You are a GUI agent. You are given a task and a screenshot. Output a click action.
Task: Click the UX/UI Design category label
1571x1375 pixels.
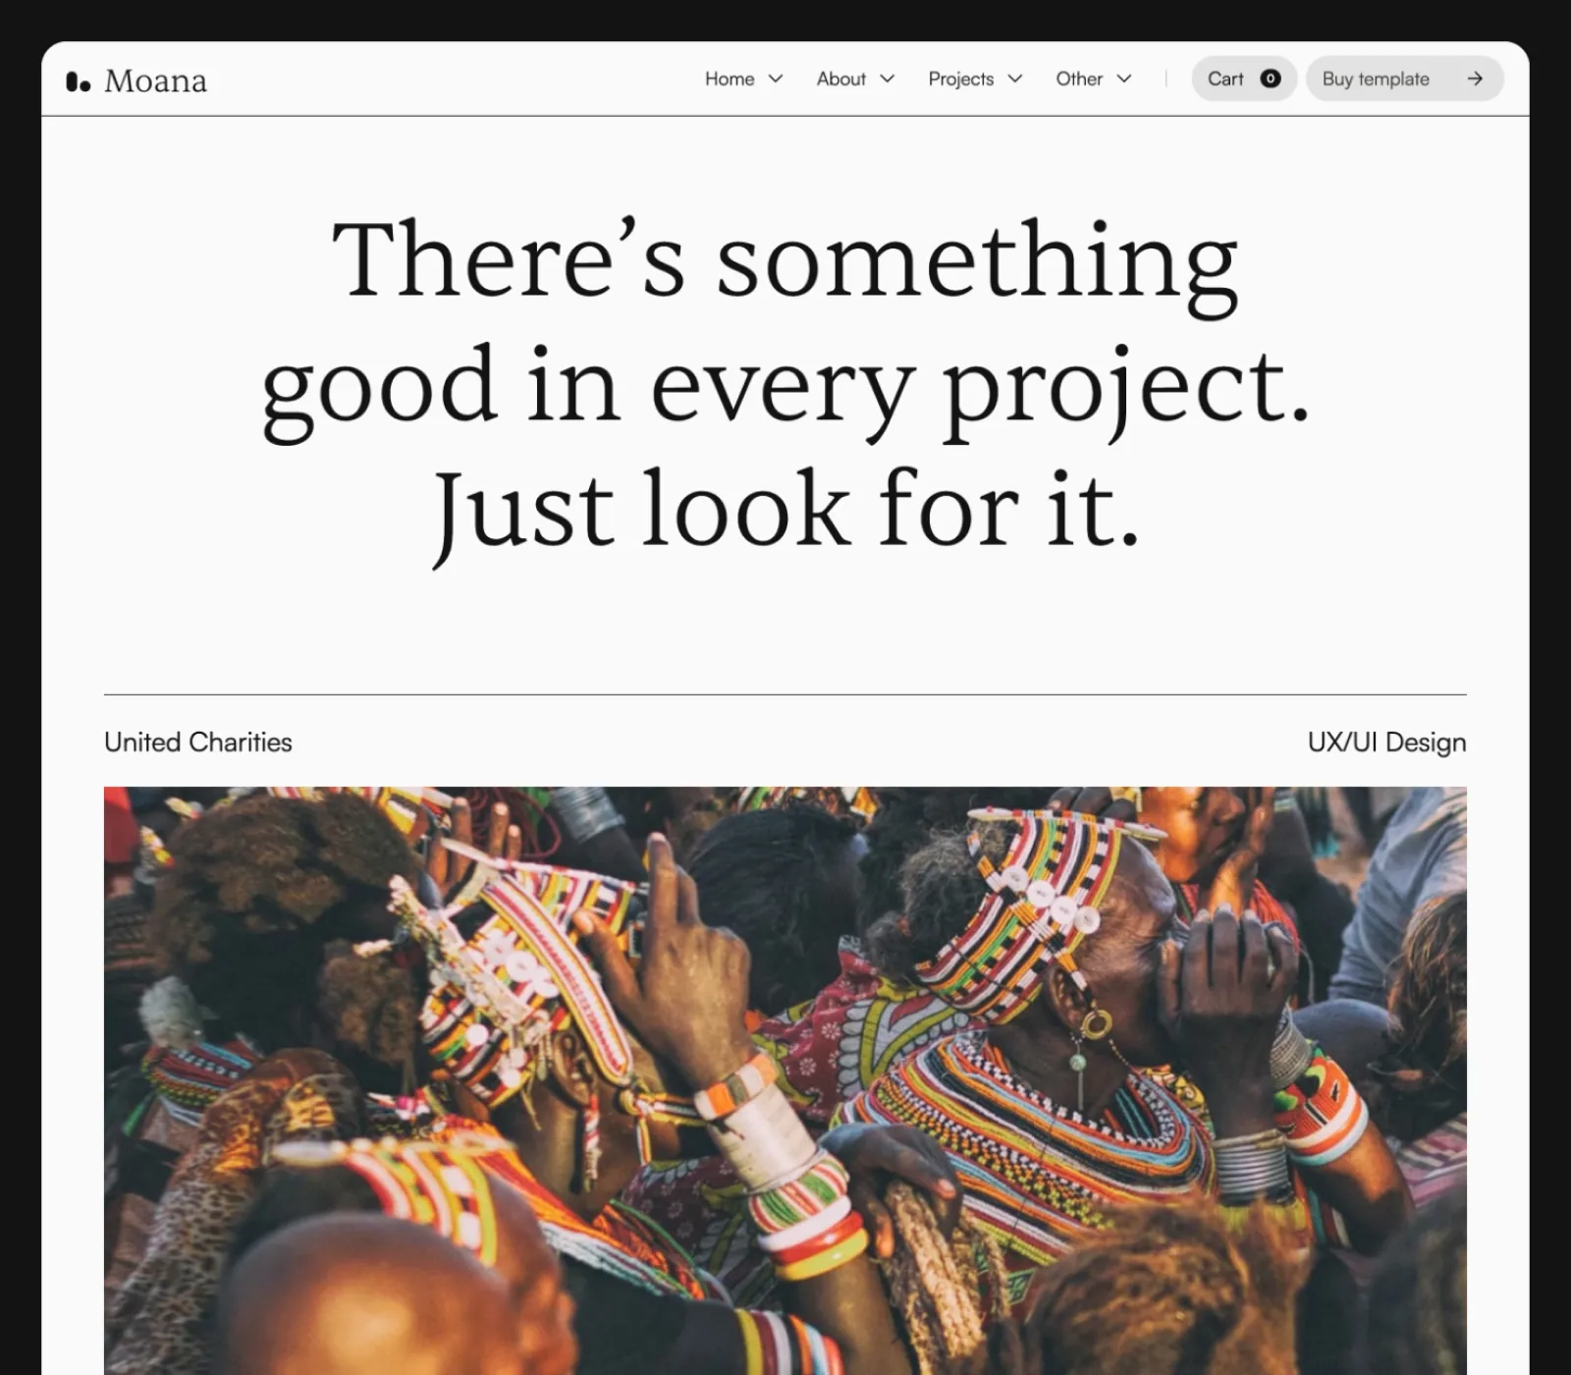(1386, 742)
